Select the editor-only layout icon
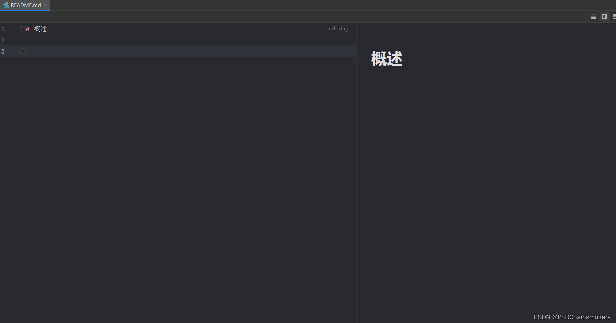 594,17
